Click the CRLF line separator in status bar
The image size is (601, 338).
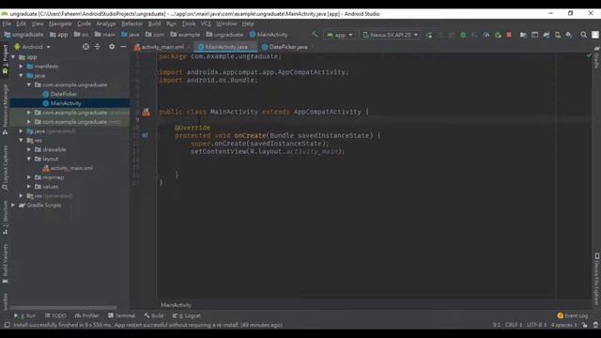point(514,325)
